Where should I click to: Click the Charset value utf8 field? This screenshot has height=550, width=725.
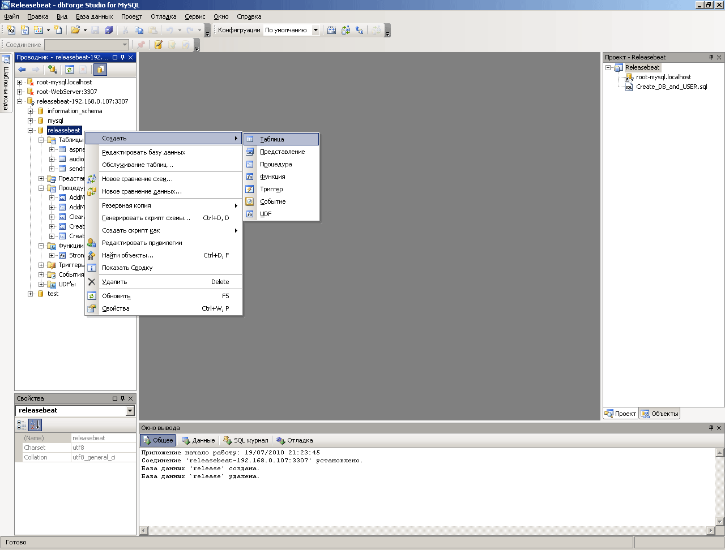point(103,448)
